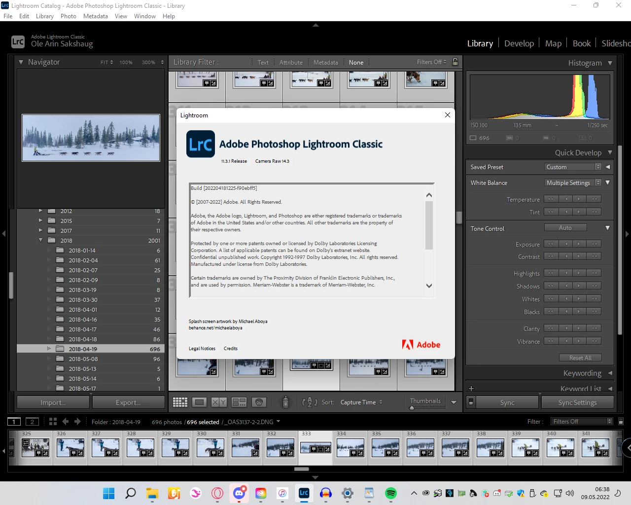
Task: Open Compare view (XY icon)
Action: [x=219, y=402]
